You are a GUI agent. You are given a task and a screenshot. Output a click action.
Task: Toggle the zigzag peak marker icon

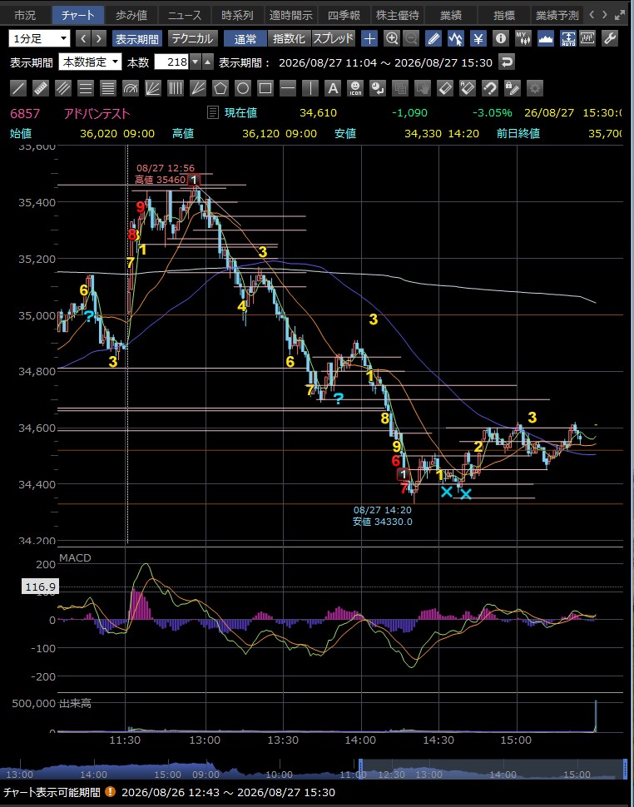pos(456,38)
